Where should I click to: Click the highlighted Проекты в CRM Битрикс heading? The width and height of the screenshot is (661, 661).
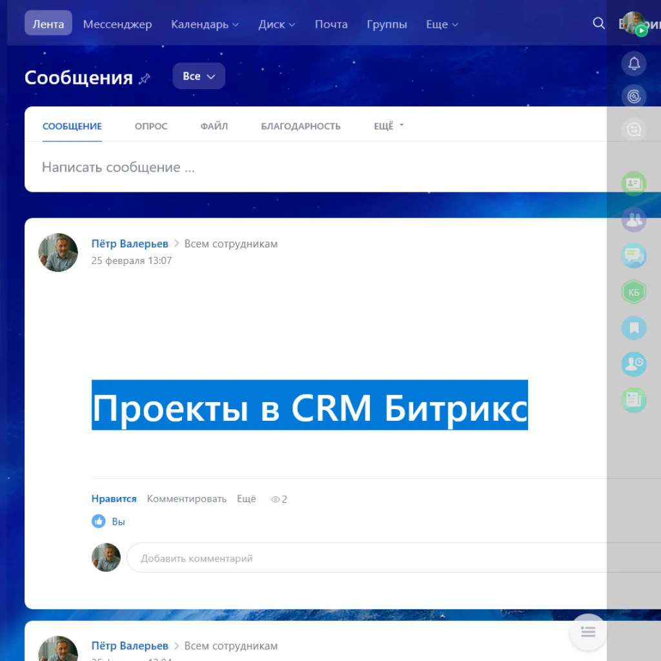pos(310,405)
